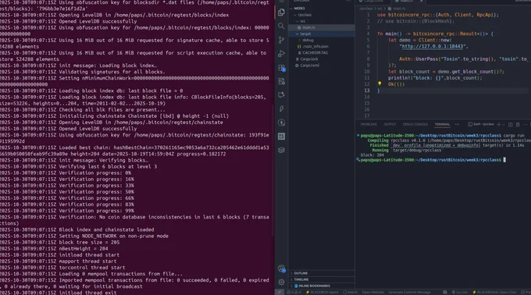
Task: Click the bash rpcclass terminal label
Action: pyautogui.click(x=480, y=125)
